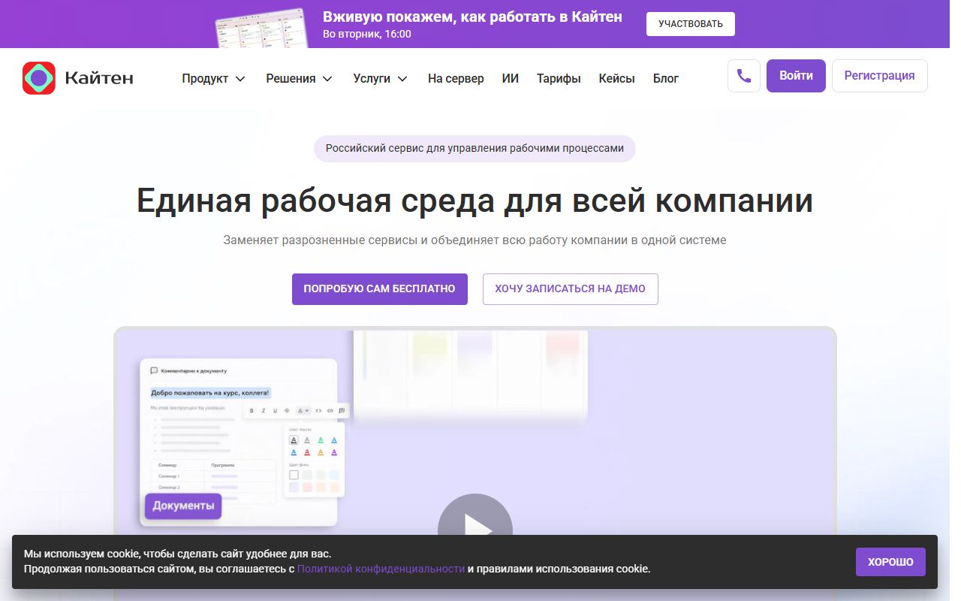Image resolution: width=961 pixels, height=601 pixels.
Task: Click the Участвовать banner button
Action: 691,24
